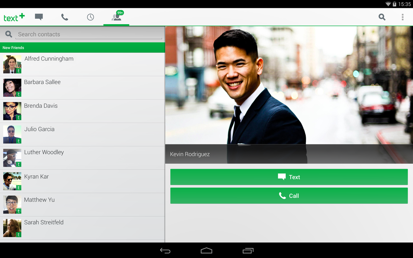Tap Brenda Davis's profile picture

click(12, 111)
